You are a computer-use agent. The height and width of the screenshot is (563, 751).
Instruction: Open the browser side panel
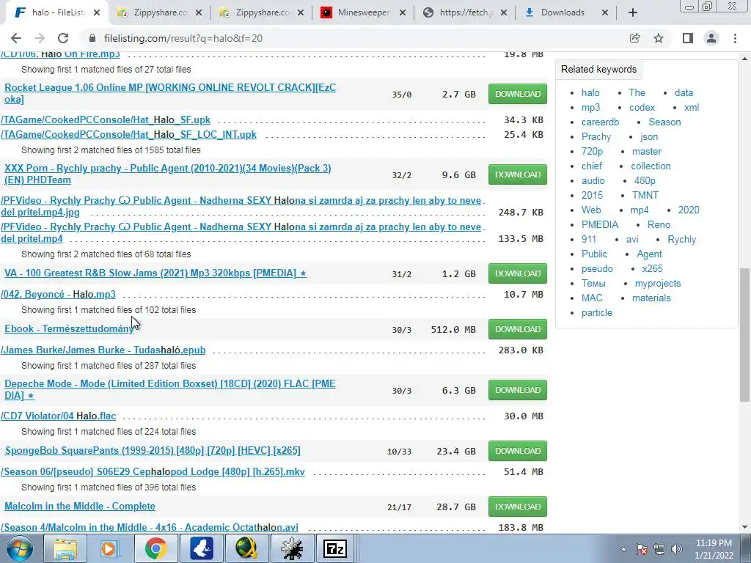688,38
